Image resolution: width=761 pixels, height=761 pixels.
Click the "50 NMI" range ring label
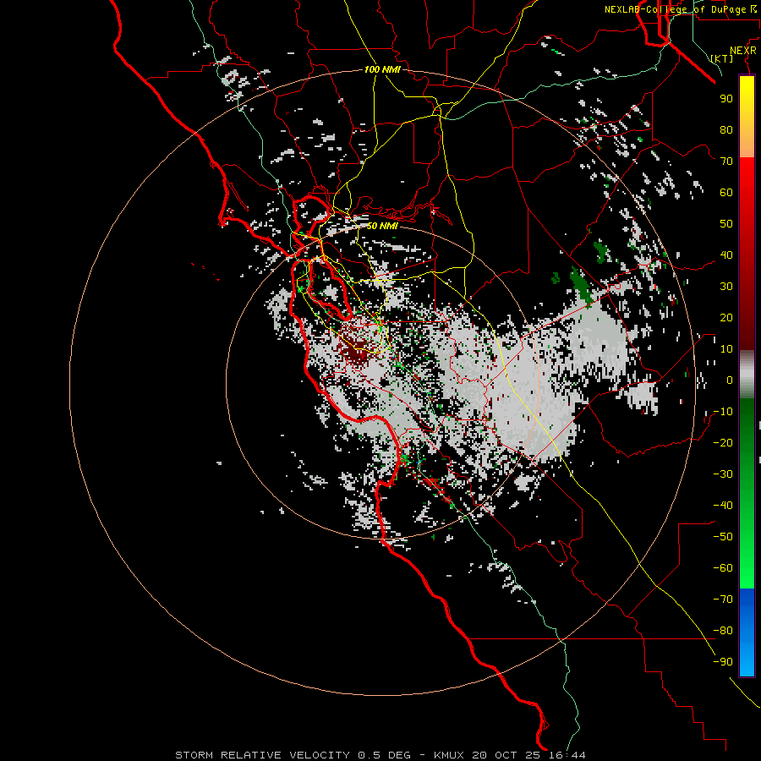click(x=382, y=226)
